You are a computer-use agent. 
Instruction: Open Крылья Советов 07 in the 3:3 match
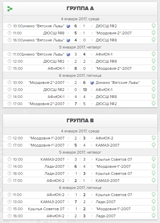tap(114, 159)
